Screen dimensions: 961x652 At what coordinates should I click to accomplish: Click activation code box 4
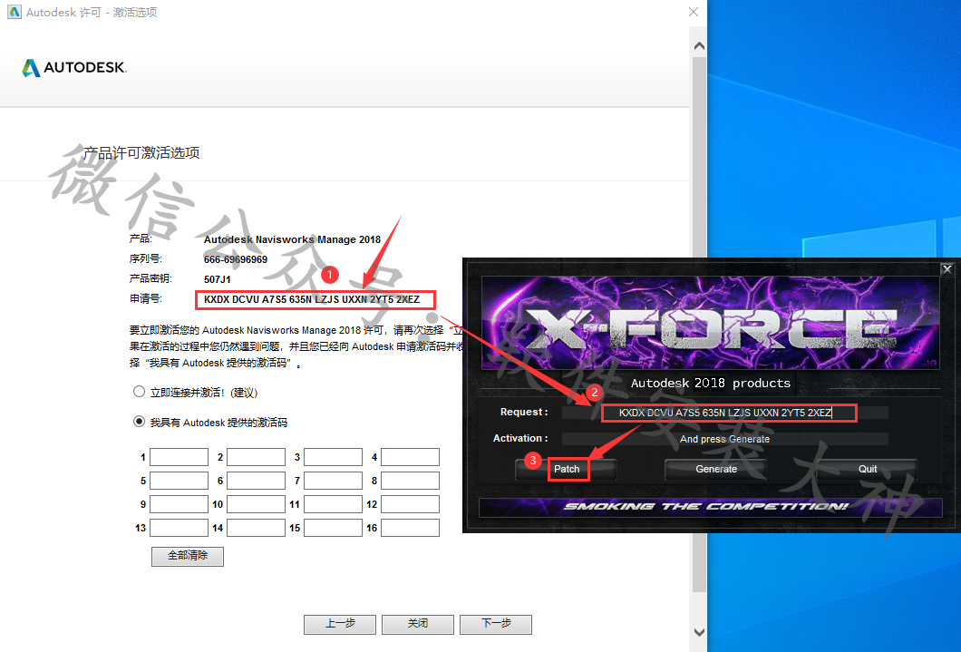pos(410,457)
